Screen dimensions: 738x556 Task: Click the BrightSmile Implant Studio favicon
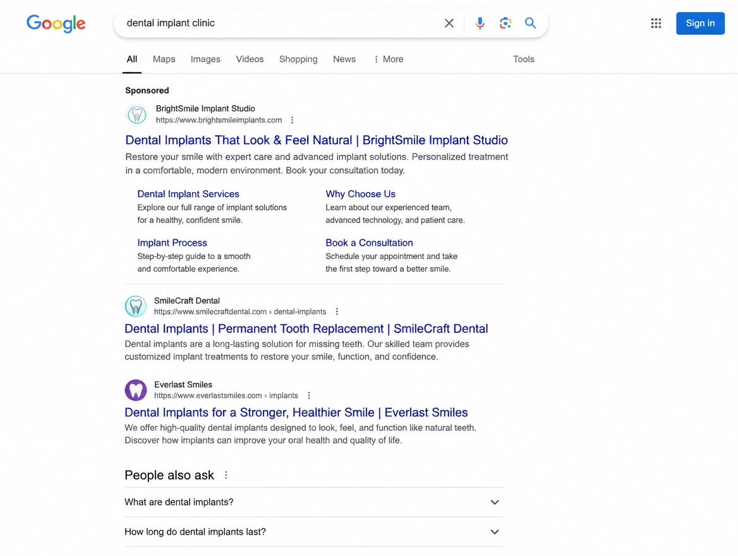click(137, 114)
